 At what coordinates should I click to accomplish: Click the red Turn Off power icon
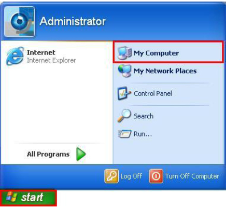pyautogui.click(x=156, y=176)
